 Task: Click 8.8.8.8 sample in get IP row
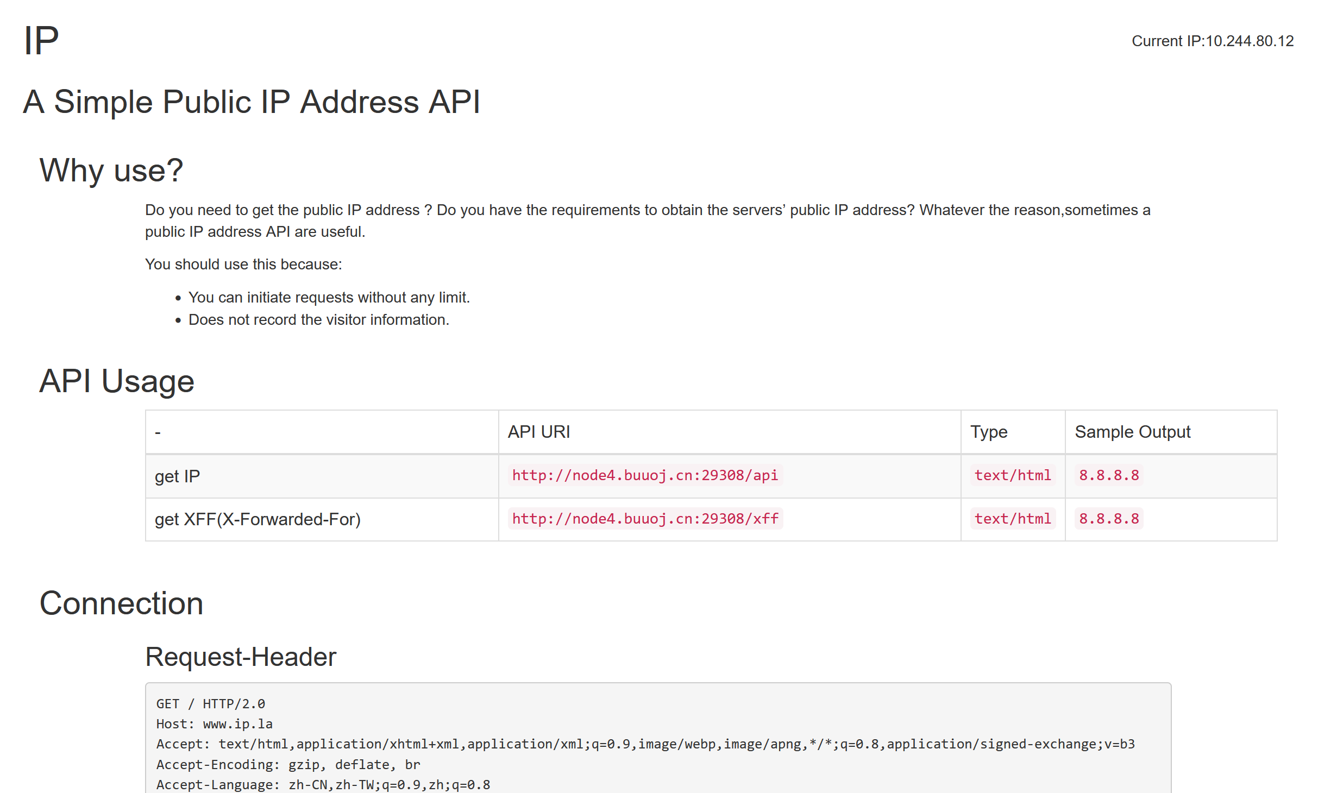pos(1109,475)
